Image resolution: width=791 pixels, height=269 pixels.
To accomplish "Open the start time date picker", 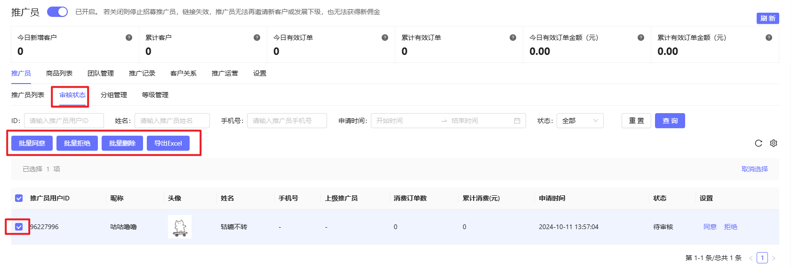I will 405,121.
